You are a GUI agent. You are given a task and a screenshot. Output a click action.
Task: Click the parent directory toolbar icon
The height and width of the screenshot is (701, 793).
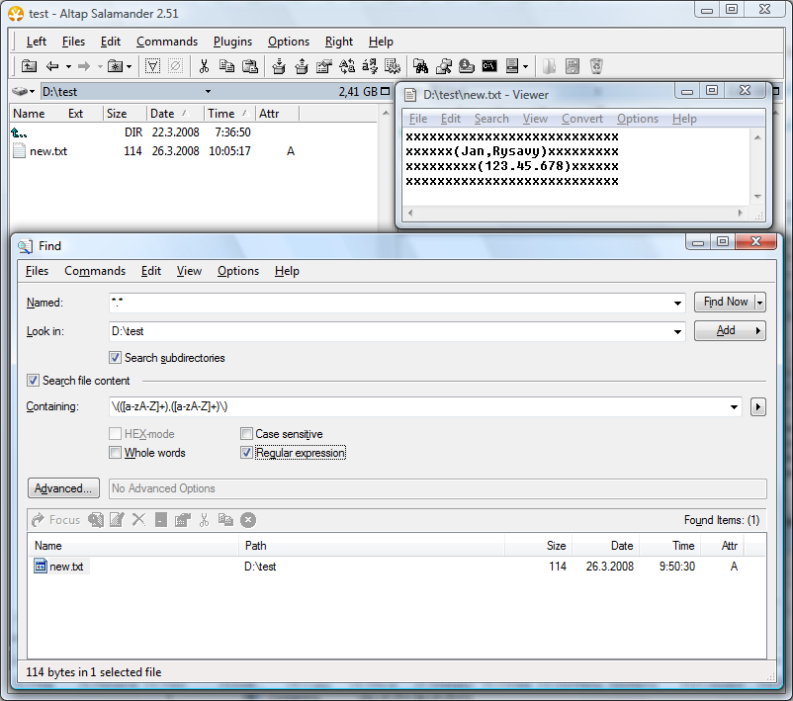click(29, 66)
